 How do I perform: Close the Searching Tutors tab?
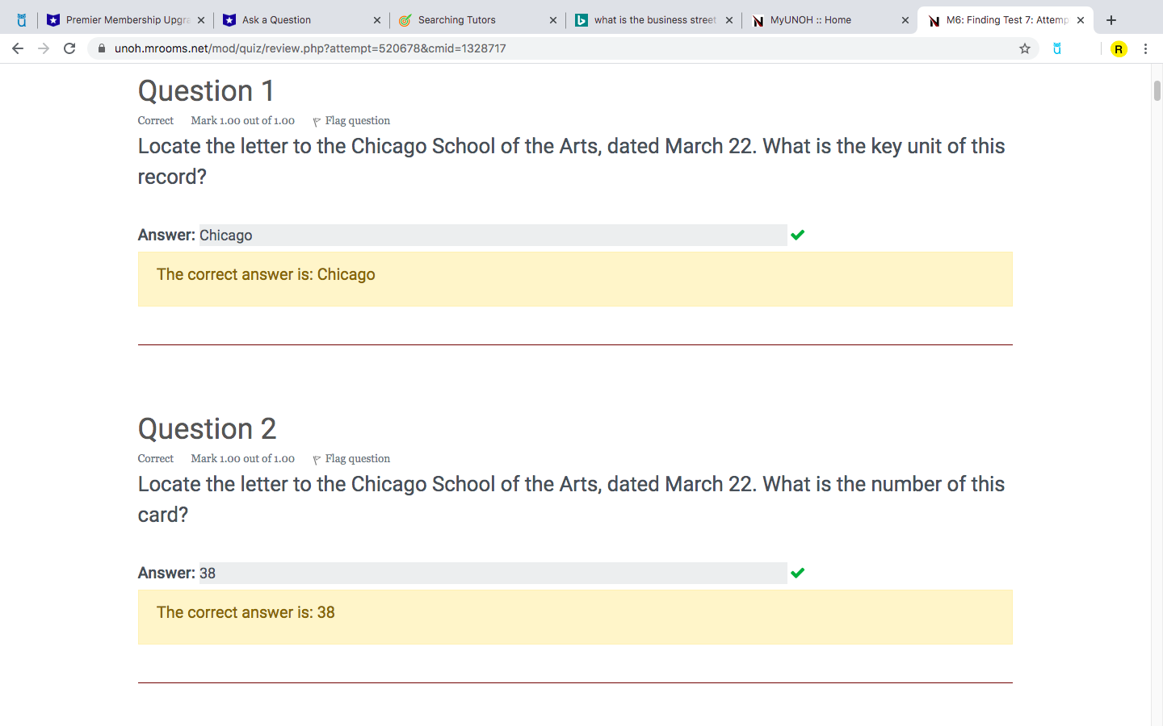[553, 20]
